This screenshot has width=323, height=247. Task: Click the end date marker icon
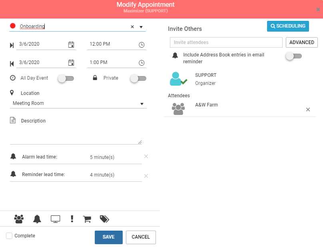(12, 64)
